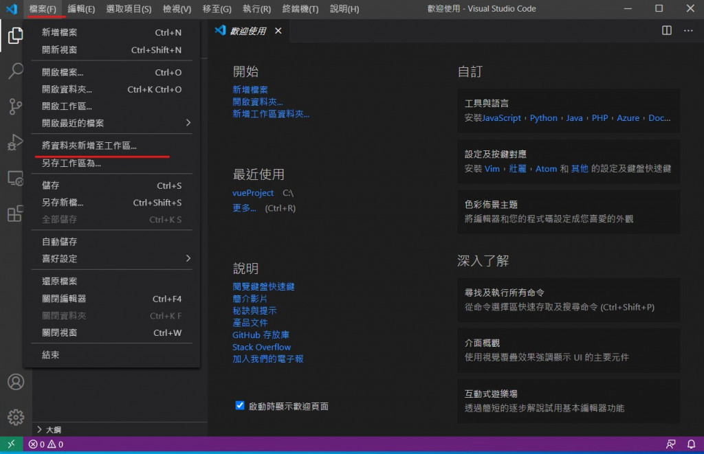
Task: Select 關閉編輯器 menu entry
Action: pos(111,299)
